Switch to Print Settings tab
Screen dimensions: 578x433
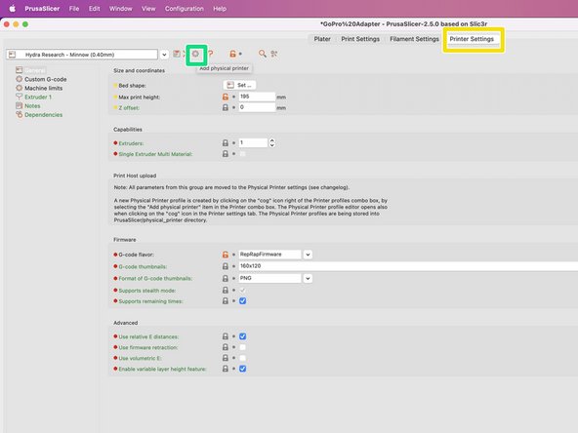pos(360,39)
